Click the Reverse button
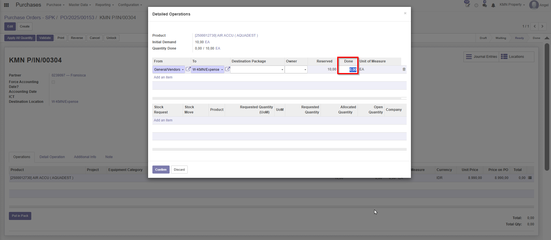Image resolution: width=551 pixels, height=240 pixels. click(x=77, y=38)
